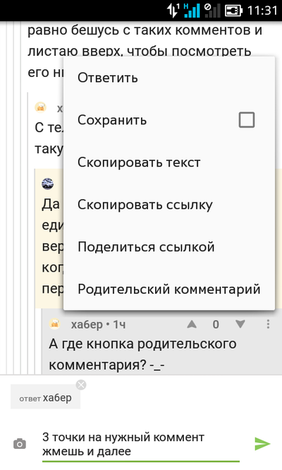Tap the battery icon in status bar

click(x=233, y=11)
